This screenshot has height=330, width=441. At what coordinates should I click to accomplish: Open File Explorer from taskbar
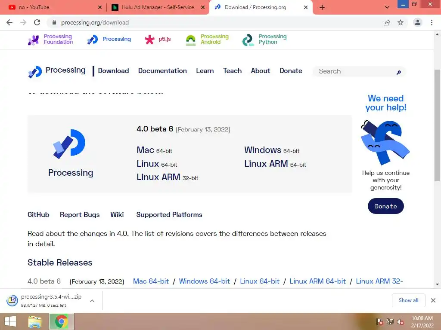point(35,321)
